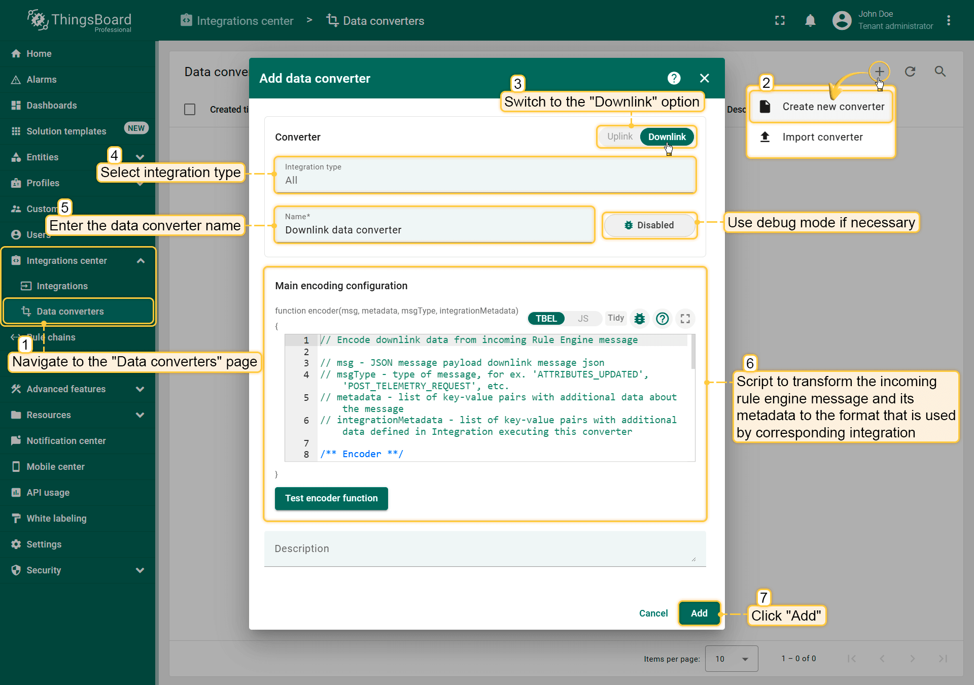
Task: Choose Import converter menu option
Action: 822,137
